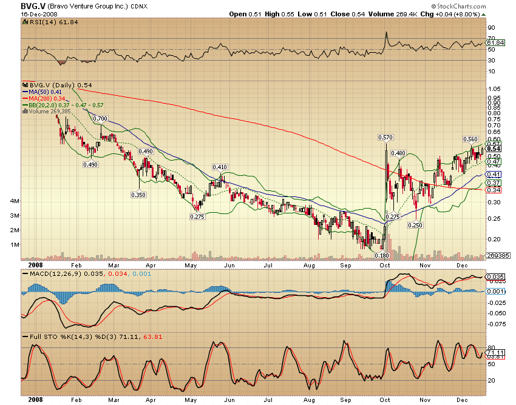Click the MA(200) 0.34 legend entry
The image size is (516, 405).
point(46,99)
